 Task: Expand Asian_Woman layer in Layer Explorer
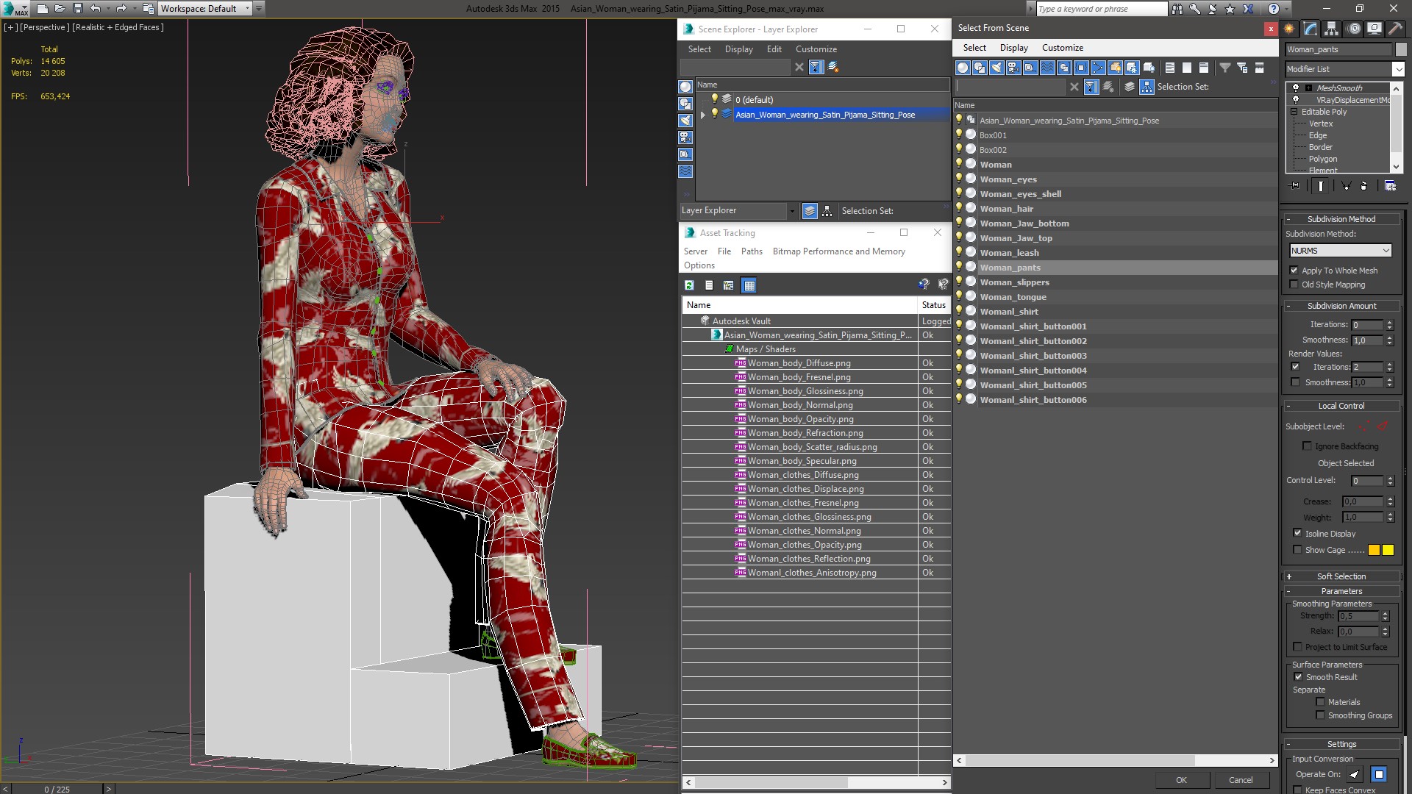coord(703,115)
